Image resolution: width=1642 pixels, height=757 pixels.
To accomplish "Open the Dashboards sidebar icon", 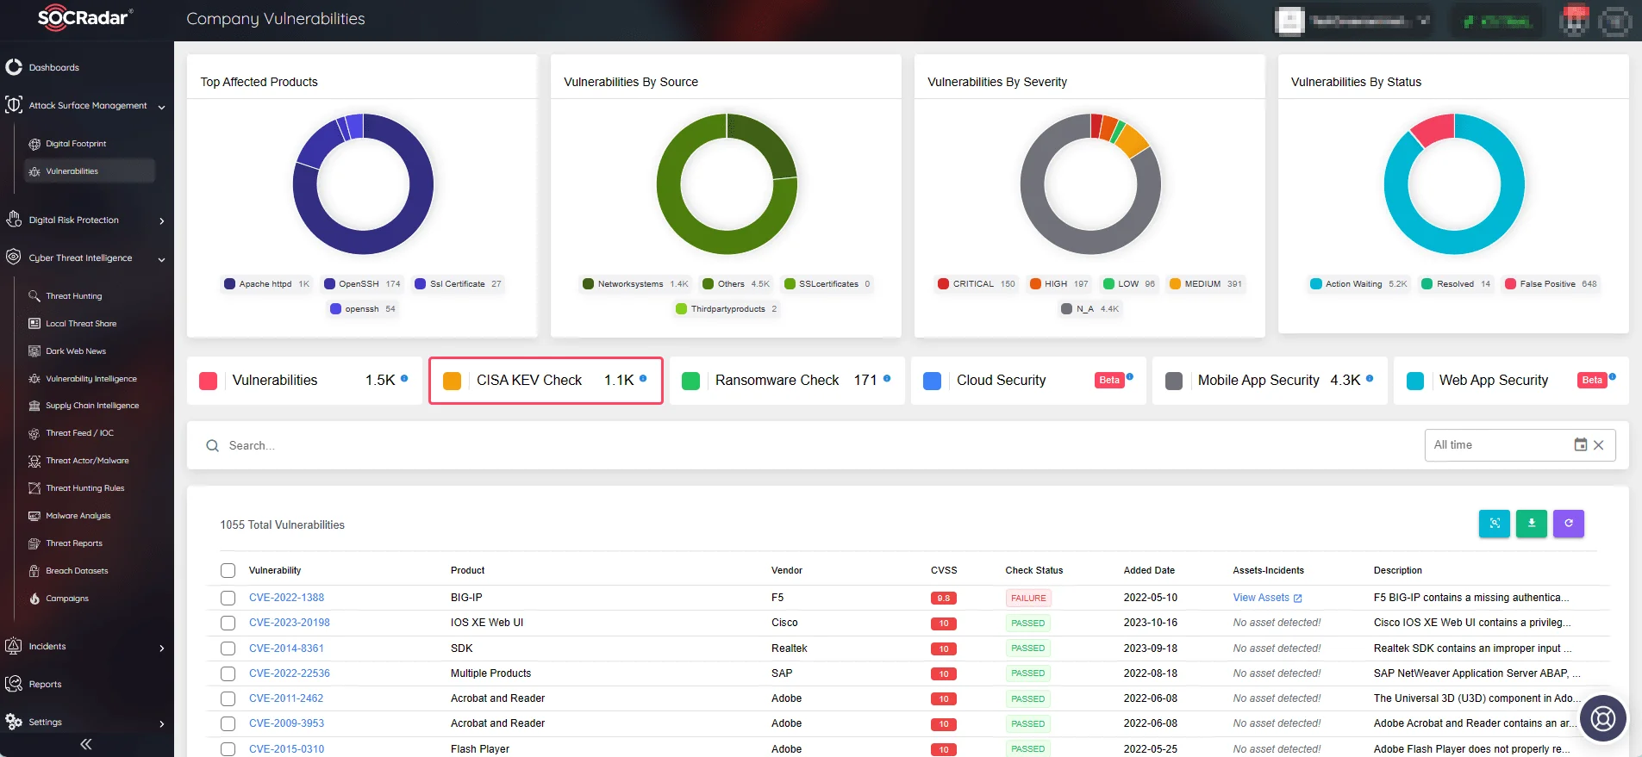I will [14, 67].
